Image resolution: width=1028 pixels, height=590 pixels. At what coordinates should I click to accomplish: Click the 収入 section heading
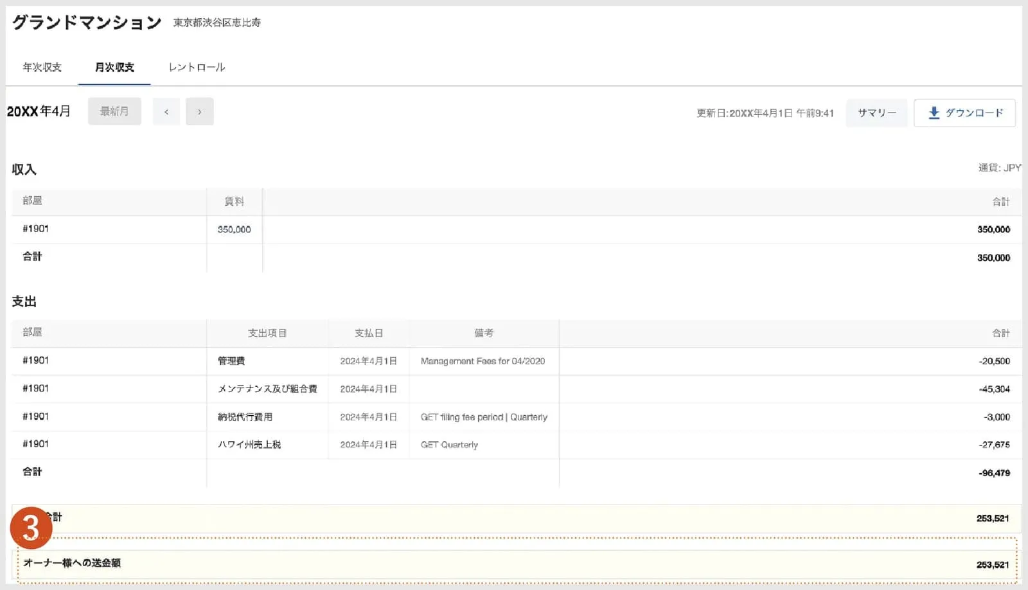(24, 170)
